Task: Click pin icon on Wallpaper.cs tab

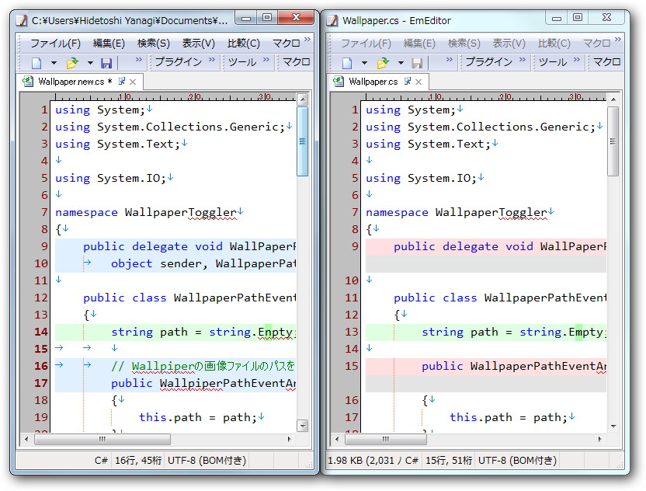Action: [x=408, y=82]
